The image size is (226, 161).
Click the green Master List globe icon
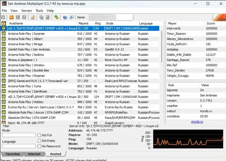coord(56,17)
